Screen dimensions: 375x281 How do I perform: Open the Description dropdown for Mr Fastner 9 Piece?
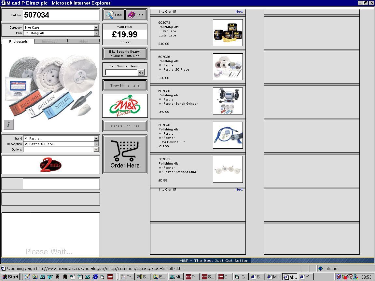(96, 144)
